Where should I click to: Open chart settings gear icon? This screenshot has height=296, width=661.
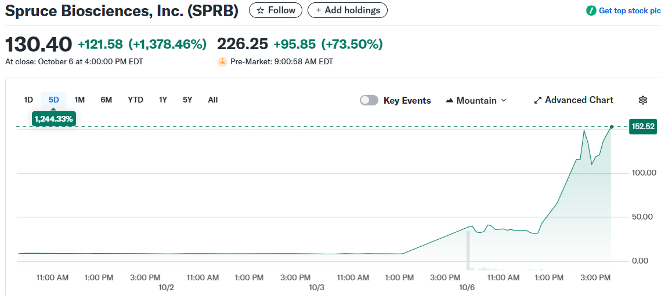tap(642, 100)
